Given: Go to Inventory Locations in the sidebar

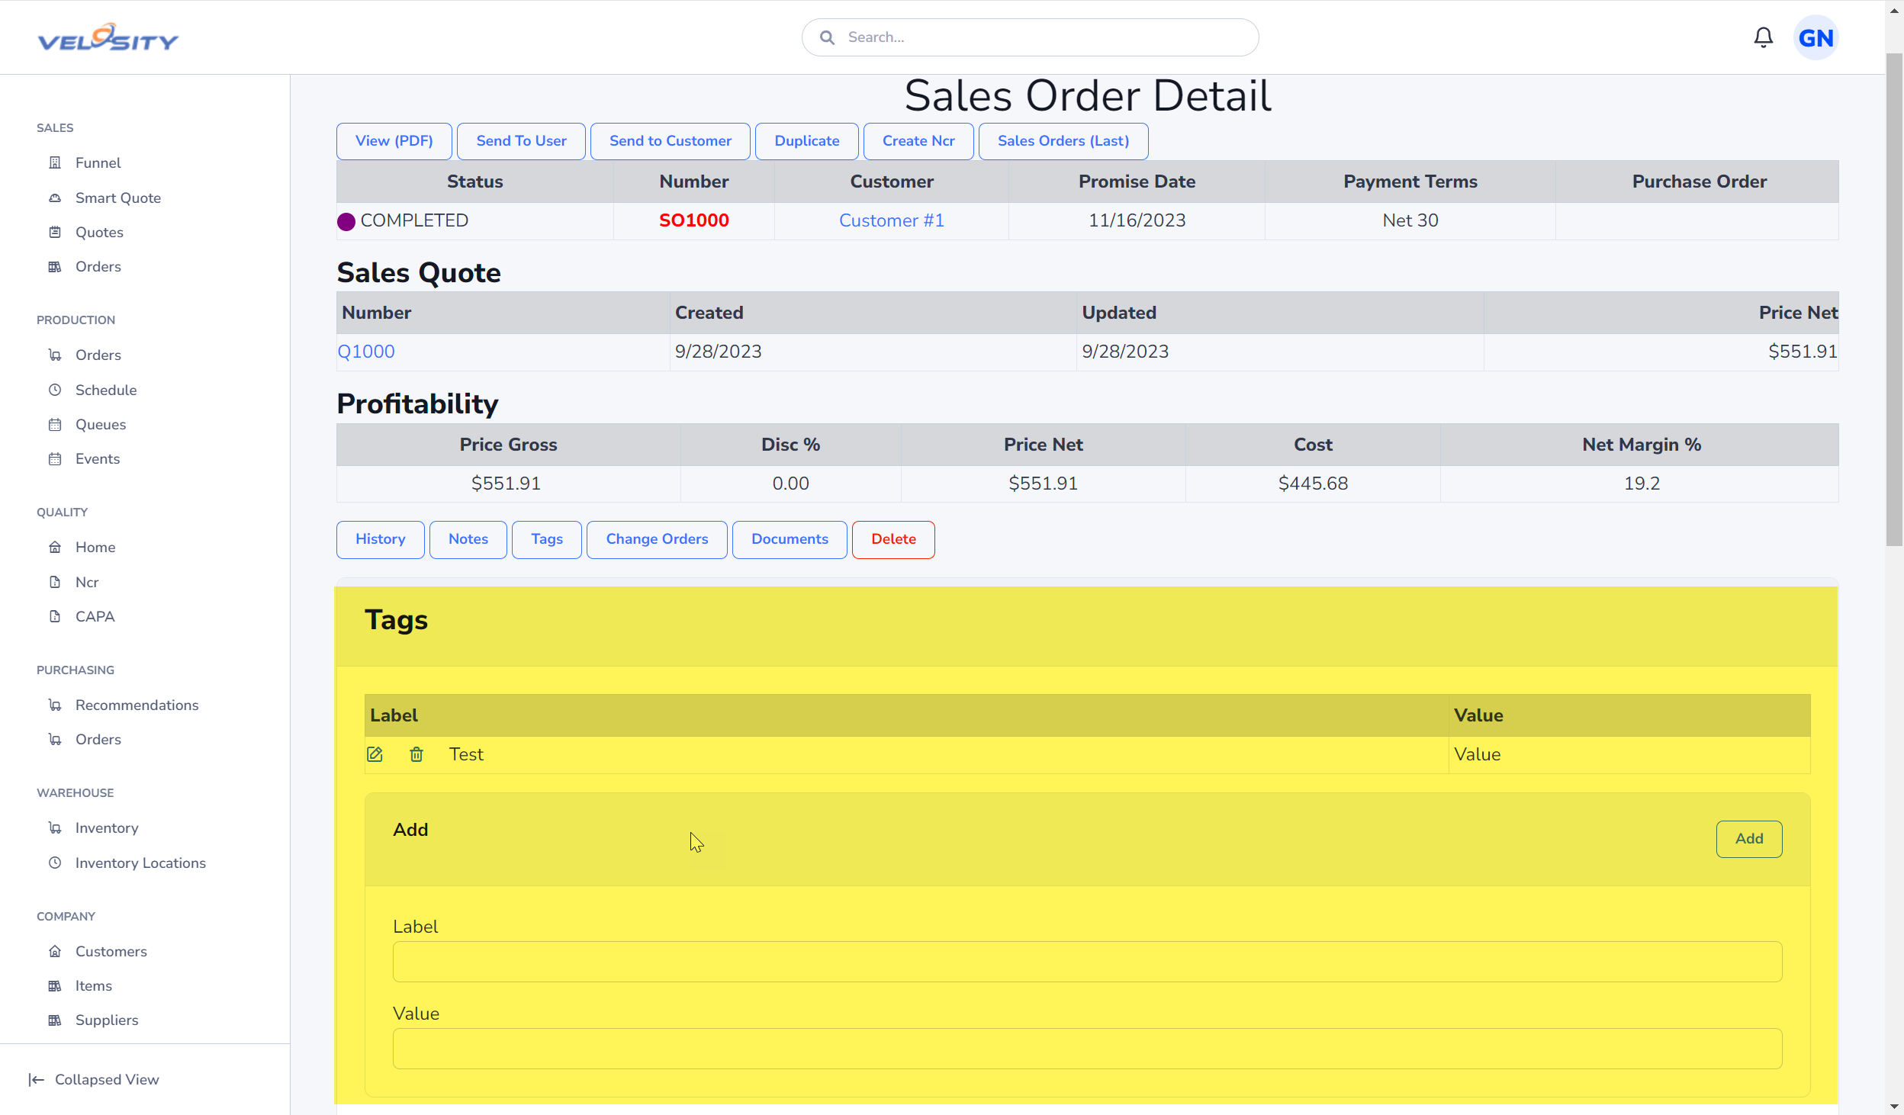Looking at the screenshot, I should (x=140, y=863).
